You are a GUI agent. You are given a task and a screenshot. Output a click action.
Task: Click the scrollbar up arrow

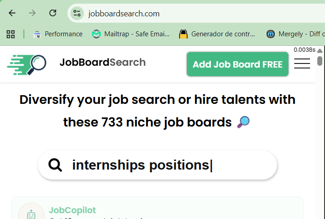(320, 50)
